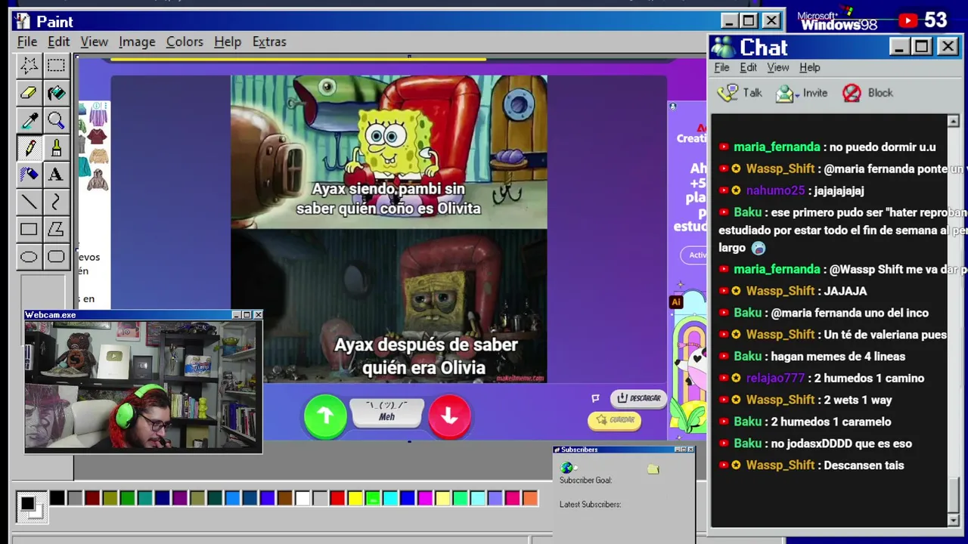Click the green upvote arrow button
Viewport: 968px width, 544px height.
(325, 416)
